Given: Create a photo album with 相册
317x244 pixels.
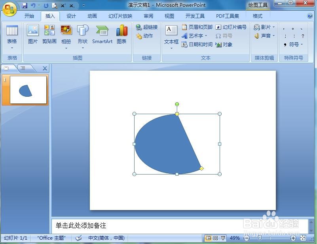Looking at the screenshot, I should pos(66,34).
